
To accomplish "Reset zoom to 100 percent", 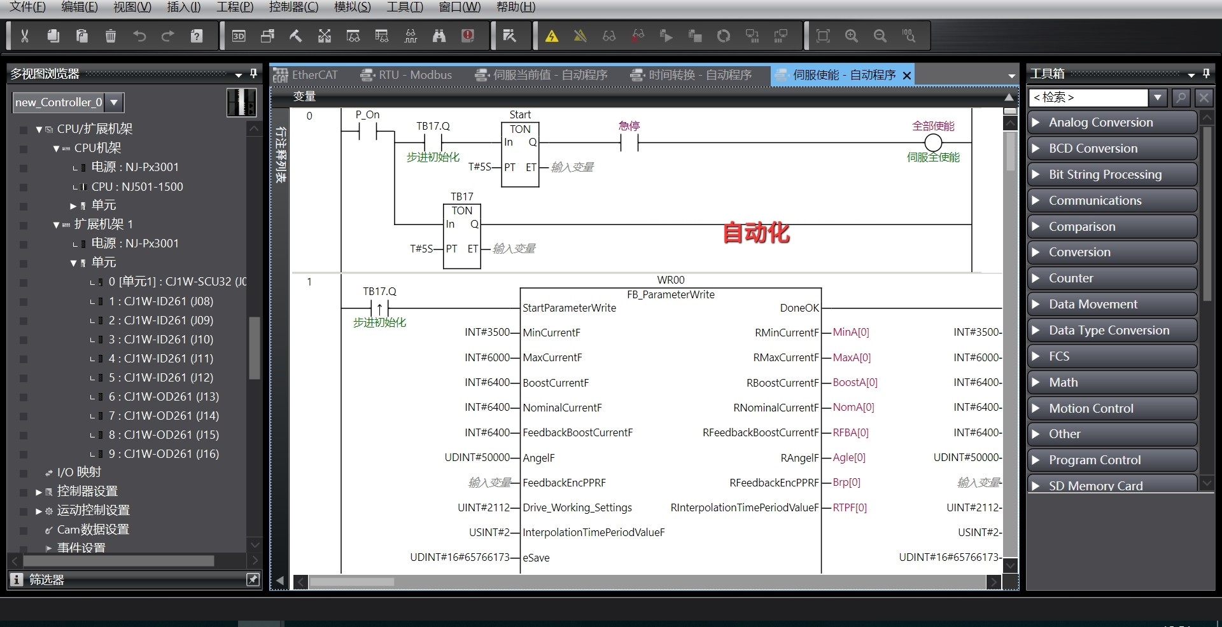I will 909,36.
